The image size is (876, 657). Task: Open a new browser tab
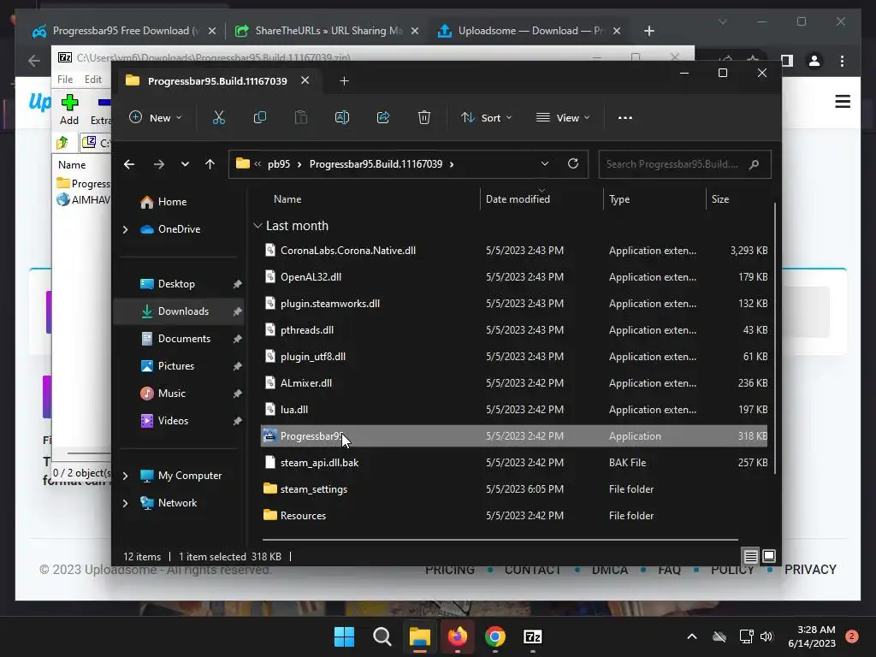648,32
